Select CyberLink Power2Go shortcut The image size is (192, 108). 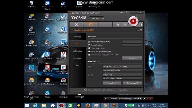[31, 31]
